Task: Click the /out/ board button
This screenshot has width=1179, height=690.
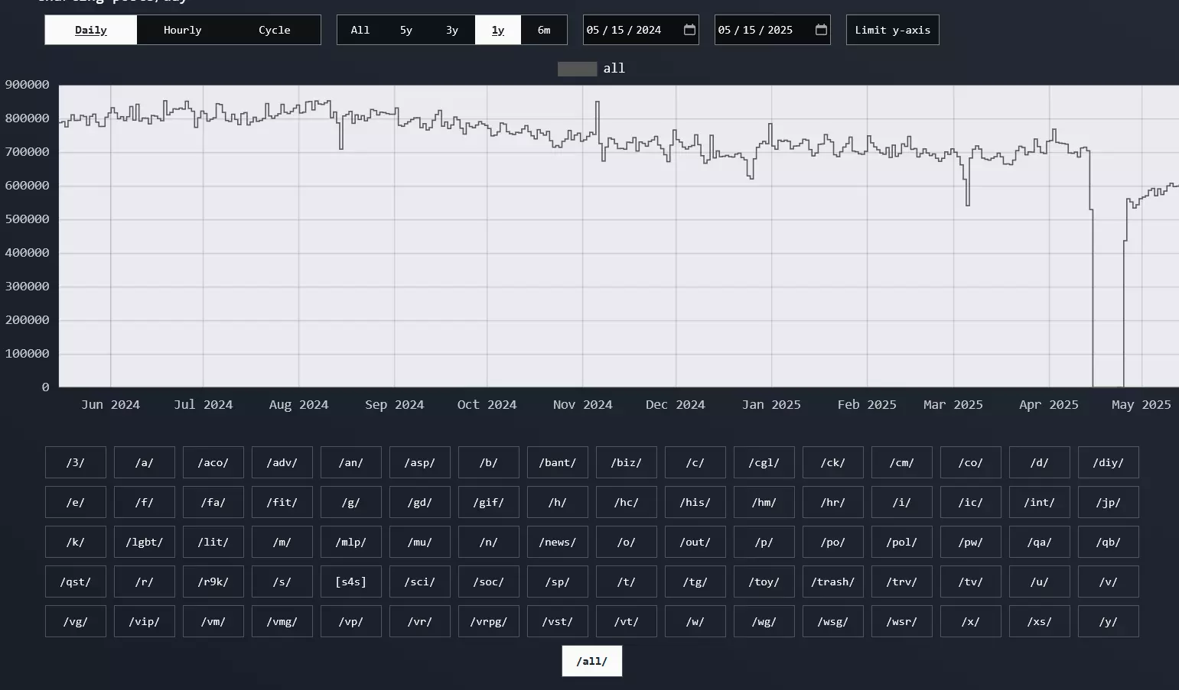Action: 695,542
